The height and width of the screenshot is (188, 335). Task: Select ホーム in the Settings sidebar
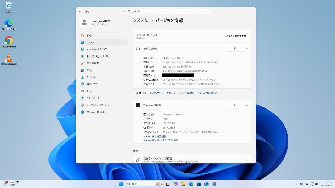103,35
